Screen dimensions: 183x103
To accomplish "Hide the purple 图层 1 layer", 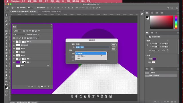I will 14,62.
